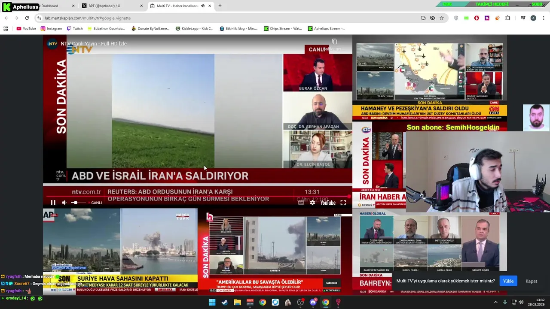The image size is (550, 309).
Task: Mute the NTV player volume
Action: click(64, 203)
